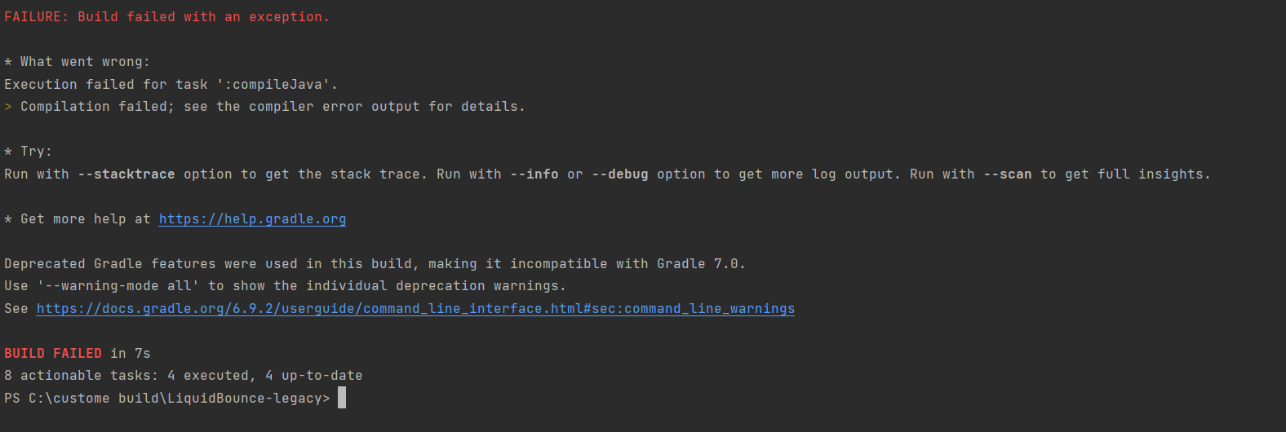The height and width of the screenshot is (432, 1286).
Task: Click the '8 actionable tasks' summary line
Action: (x=183, y=376)
